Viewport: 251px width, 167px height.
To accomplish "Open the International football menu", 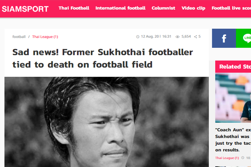I will click(120, 8).
